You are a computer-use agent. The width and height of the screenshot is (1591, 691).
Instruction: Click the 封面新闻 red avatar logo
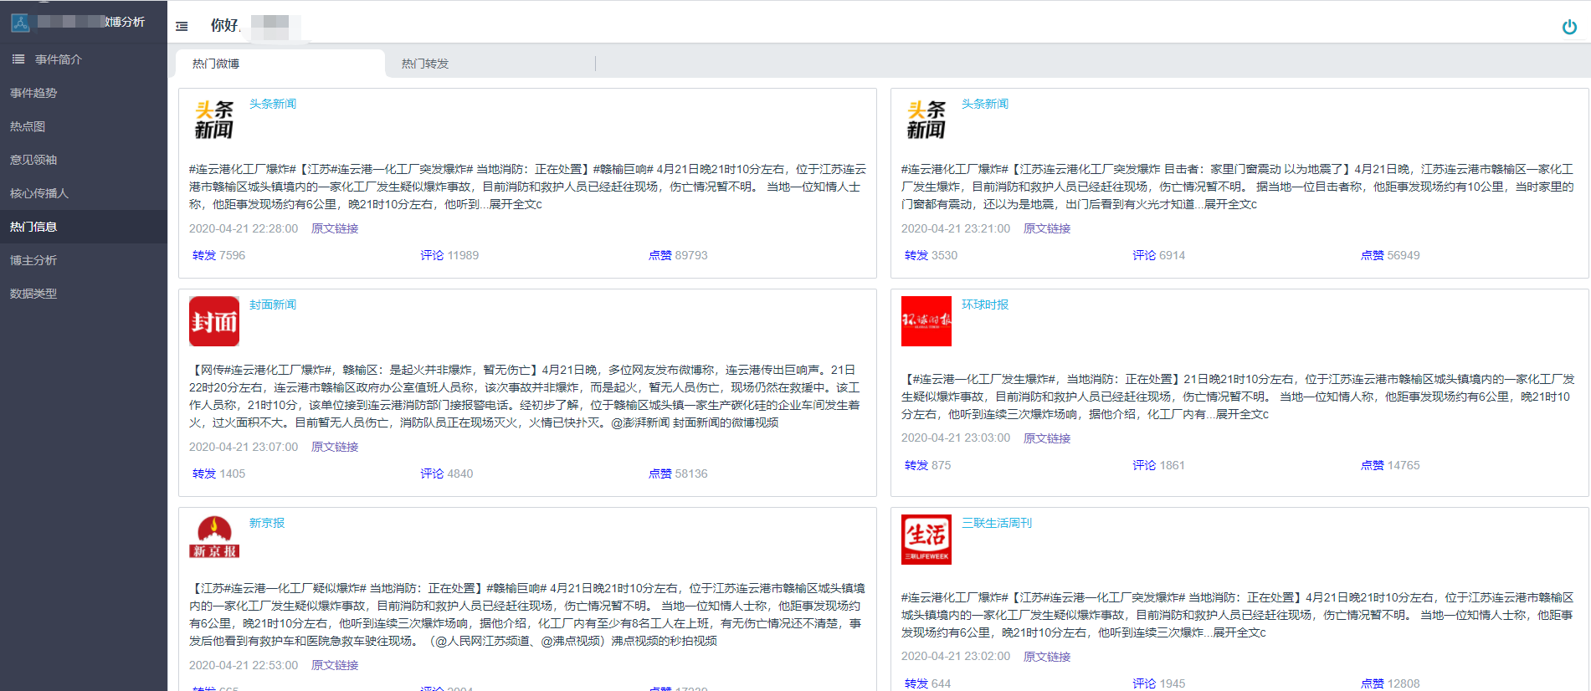pyautogui.click(x=214, y=321)
